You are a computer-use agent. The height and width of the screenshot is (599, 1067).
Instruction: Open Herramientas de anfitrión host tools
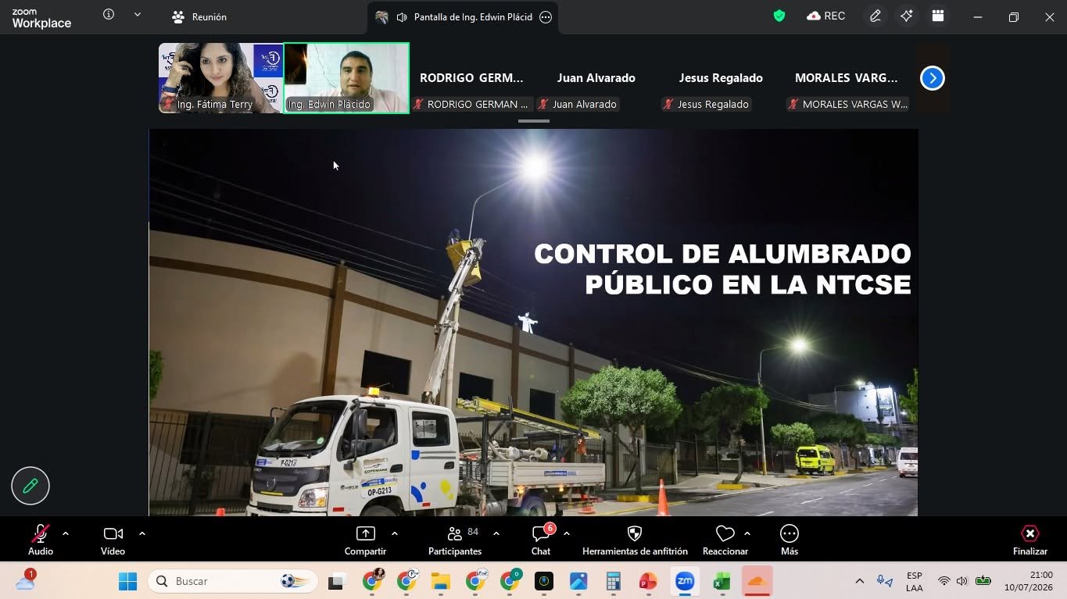(635, 540)
